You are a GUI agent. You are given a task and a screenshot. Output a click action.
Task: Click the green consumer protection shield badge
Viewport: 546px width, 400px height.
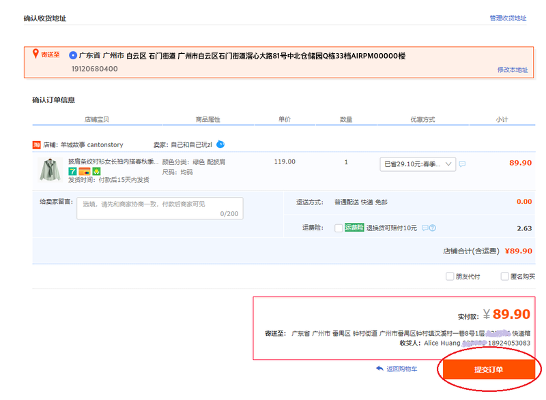[x=96, y=171]
